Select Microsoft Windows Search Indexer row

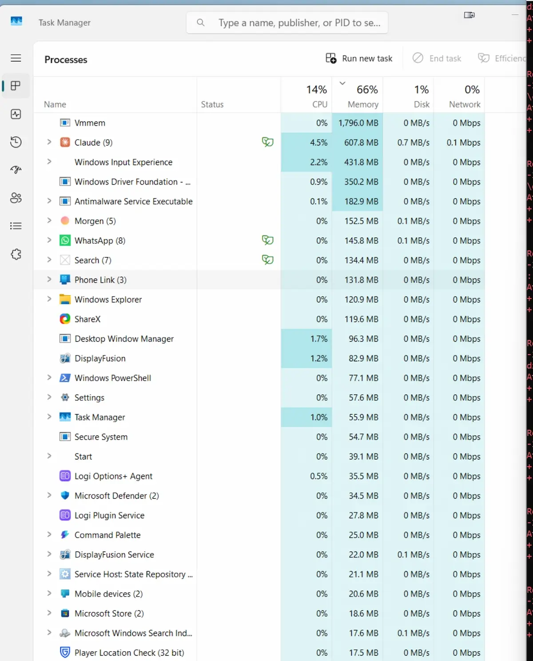(259, 633)
